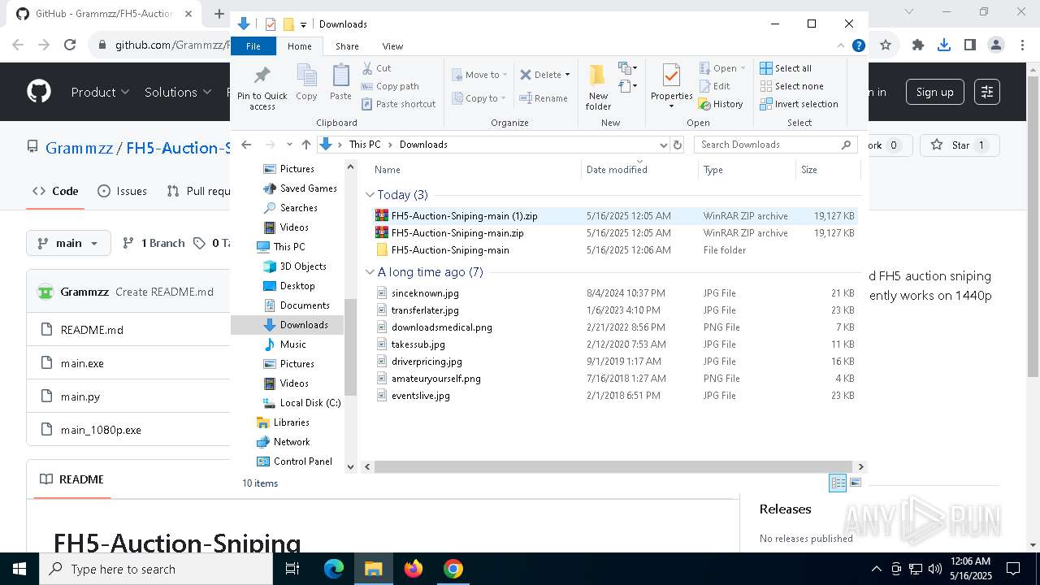The height and width of the screenshot is (585, 1040).
Task: Click the horizontal scrollbar in file list
Action: [613, 466]
